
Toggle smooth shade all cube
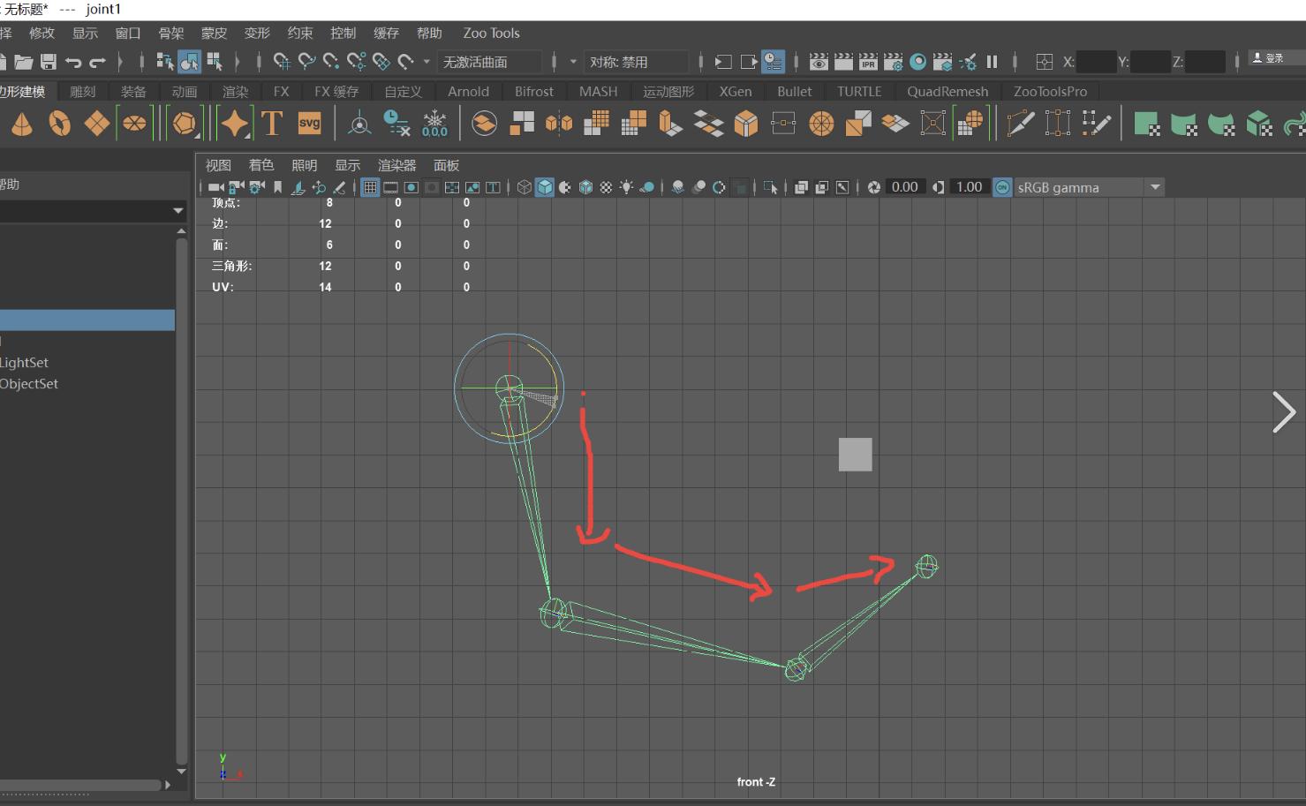545,187
